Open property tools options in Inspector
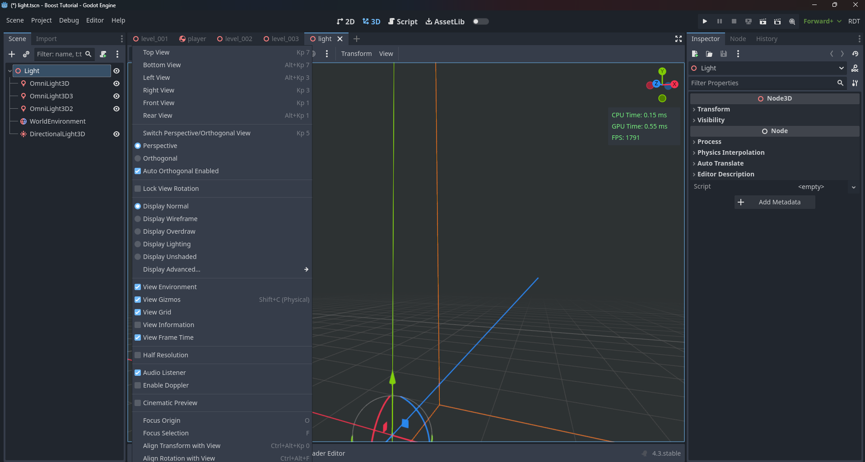 point(855,83)
